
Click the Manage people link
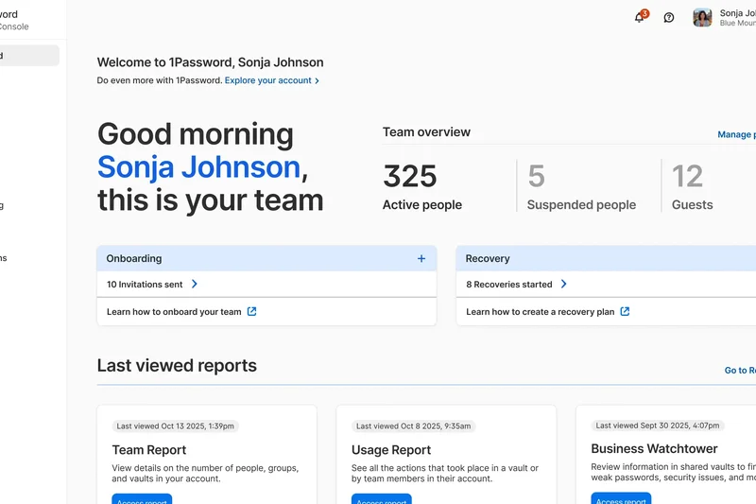(x=735, y=134)
